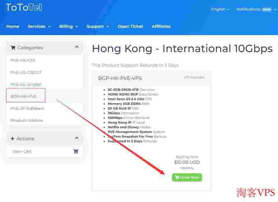Collapse the Actions panel chevron
Image resolution: width=278 pixels, height=202 pixels.
click(x=77, y=138)
